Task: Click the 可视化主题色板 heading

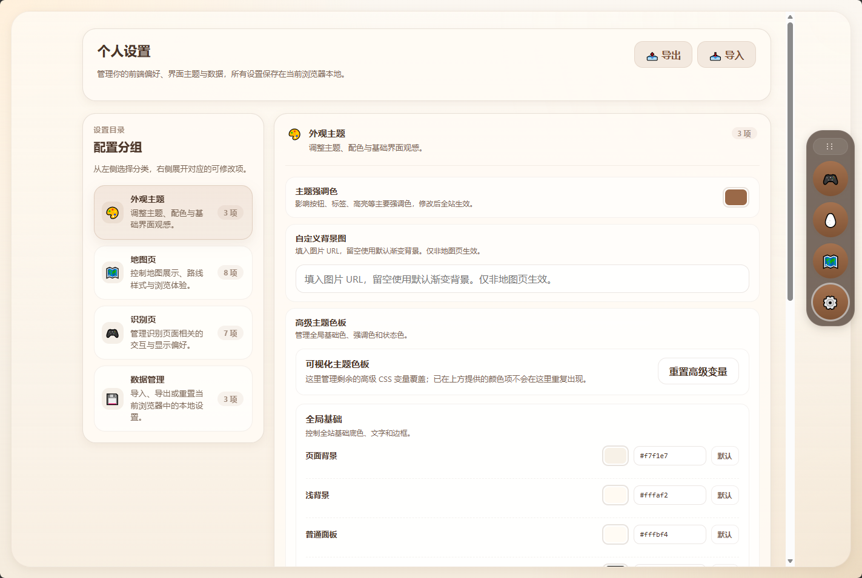Action: (x=337, y=364)
